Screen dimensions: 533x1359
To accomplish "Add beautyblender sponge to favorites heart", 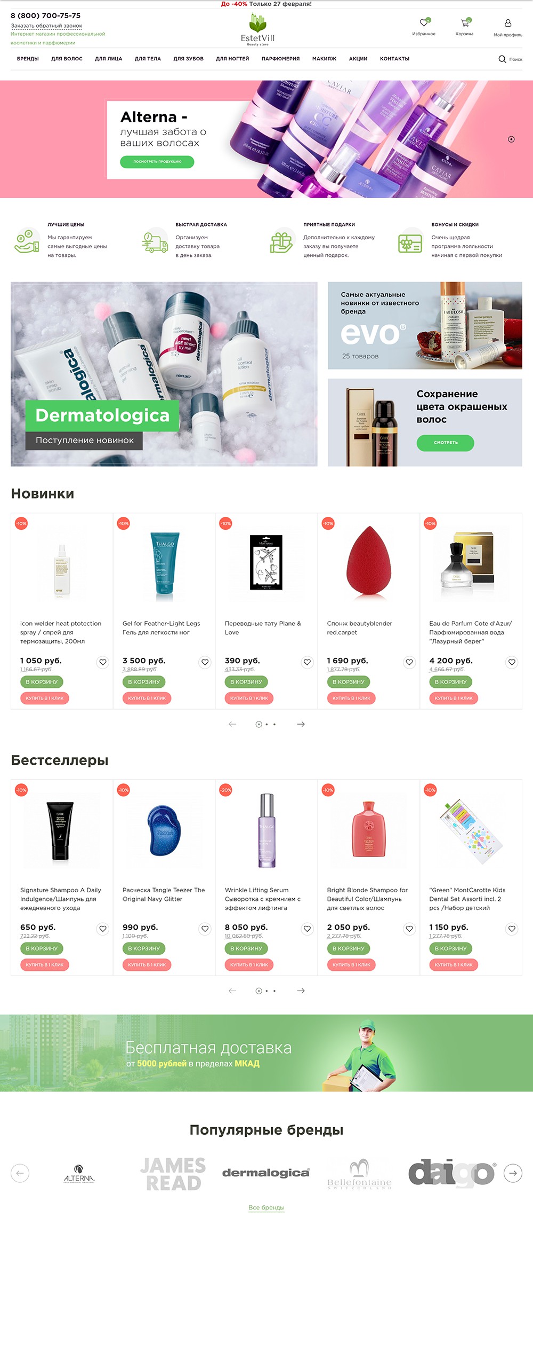I will coord(409,662).
